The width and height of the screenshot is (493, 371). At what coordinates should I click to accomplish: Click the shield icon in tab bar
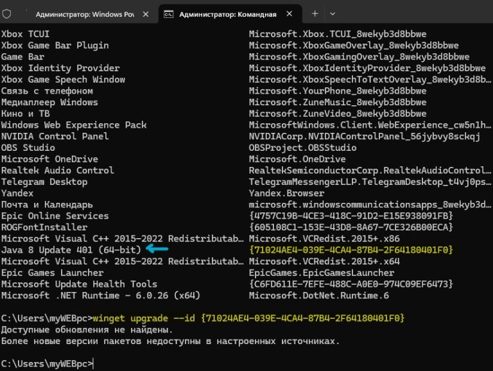point(6,14)
